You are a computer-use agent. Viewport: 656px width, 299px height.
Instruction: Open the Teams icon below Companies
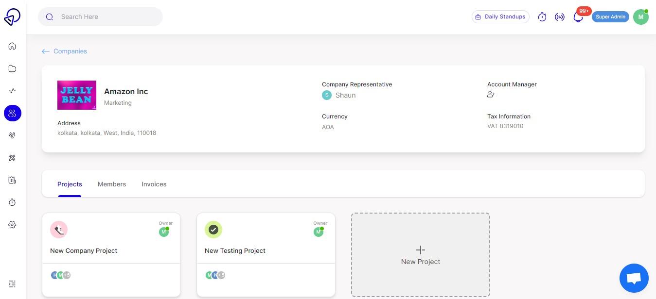[12, 135]
